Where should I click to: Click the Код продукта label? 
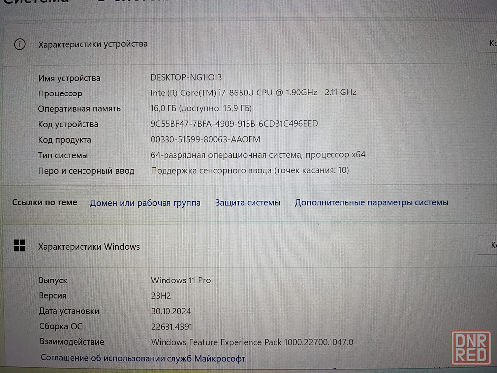pyautogui.click(x=65, y=140)
